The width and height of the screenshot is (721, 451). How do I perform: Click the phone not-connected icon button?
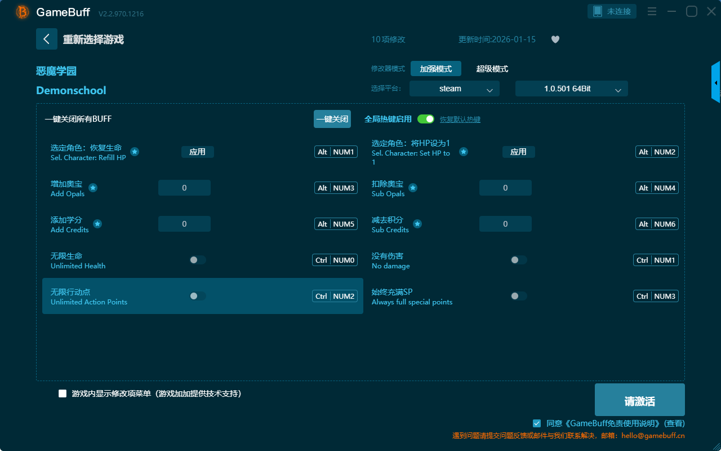point(612,11)
